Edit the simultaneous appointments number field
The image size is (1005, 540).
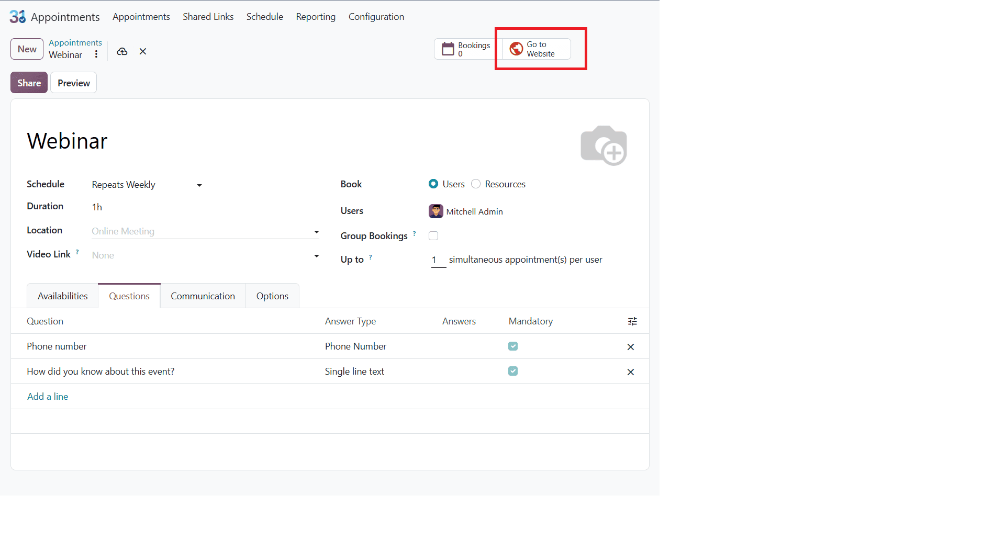pyautogui.click(x=439, y=260)
